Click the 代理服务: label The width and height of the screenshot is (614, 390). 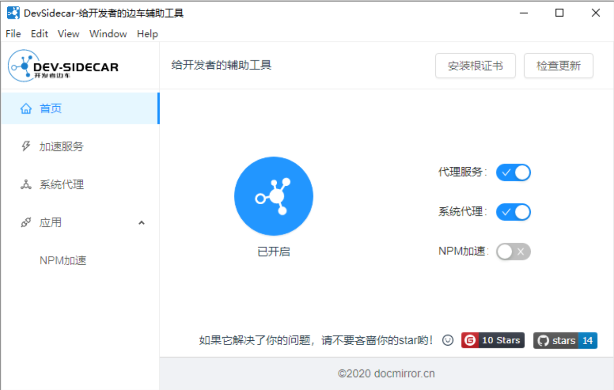[x=463, y=172]
